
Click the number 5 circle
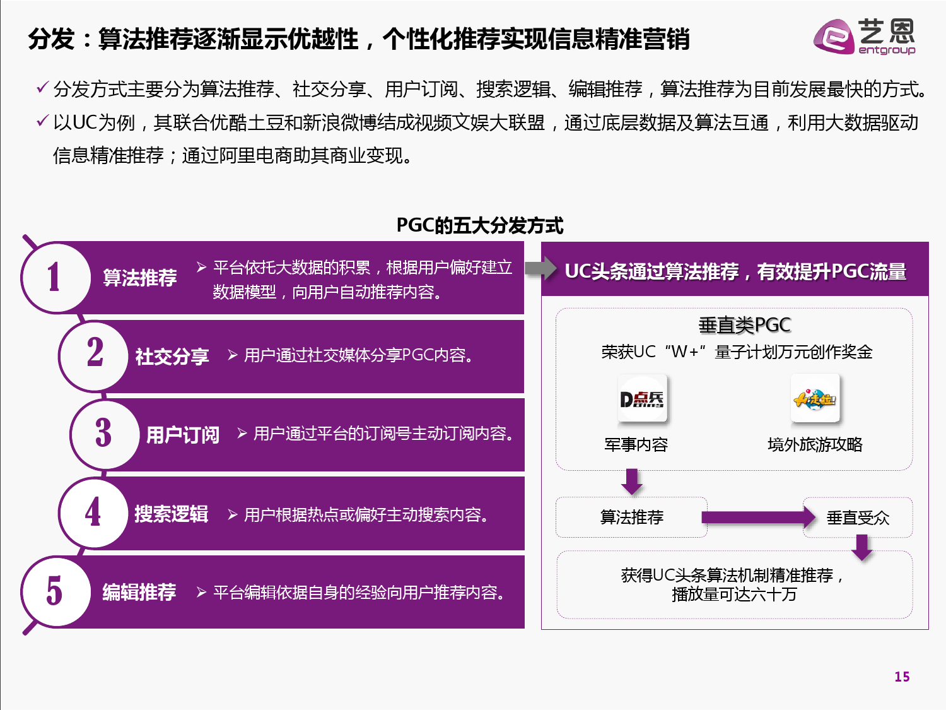(55, 591)
